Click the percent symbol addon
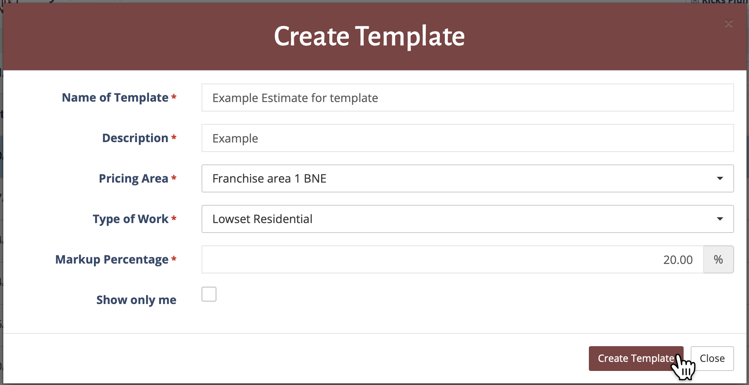 [718, 259]
